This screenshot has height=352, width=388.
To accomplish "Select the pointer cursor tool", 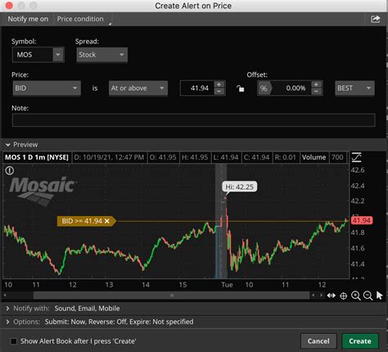I will click(x=379, y=296).
